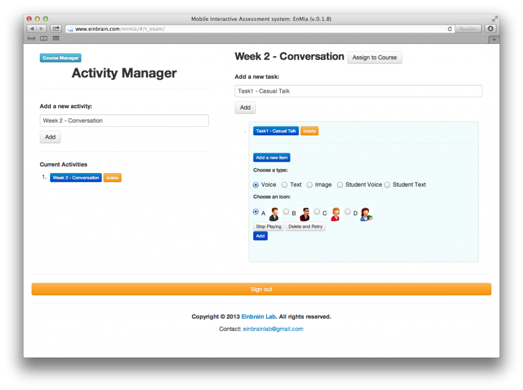Select the Text type radio button

(x=284, y=185)
